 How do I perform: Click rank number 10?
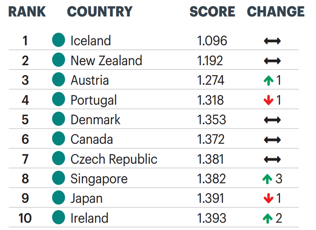tap(25, 218)
